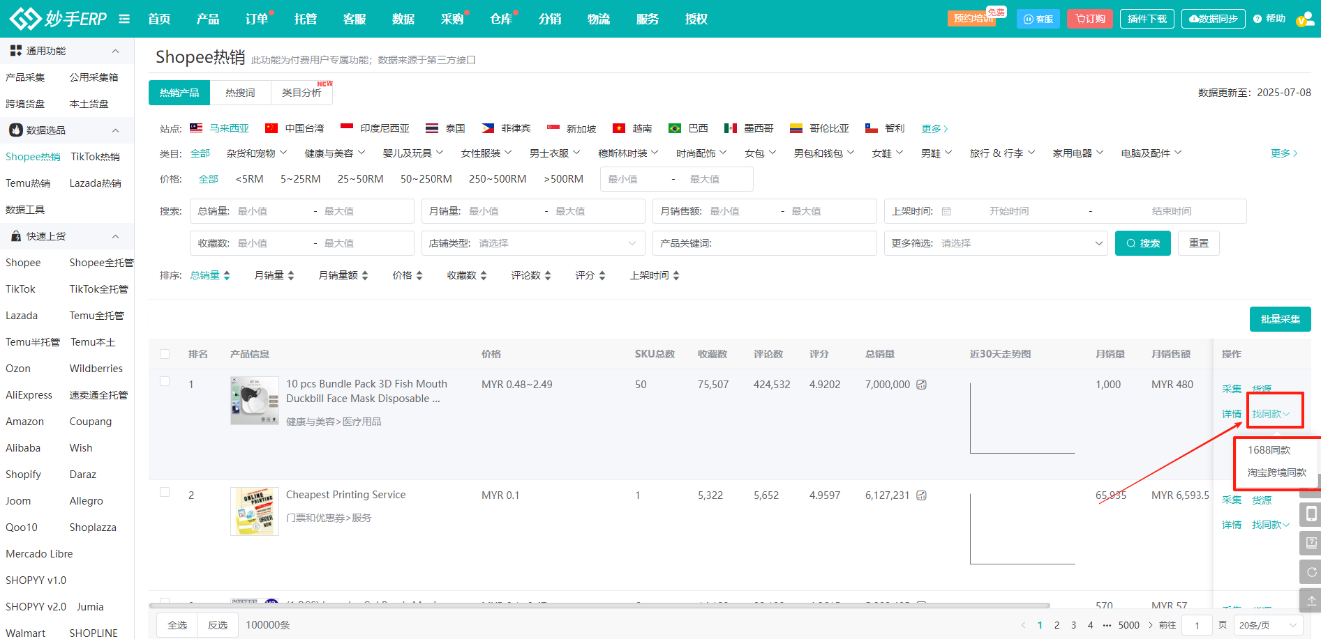The width and height of the screenshot is (1321, 639).
Task: Sort by 价格 toggle
Action: point(408,275)
